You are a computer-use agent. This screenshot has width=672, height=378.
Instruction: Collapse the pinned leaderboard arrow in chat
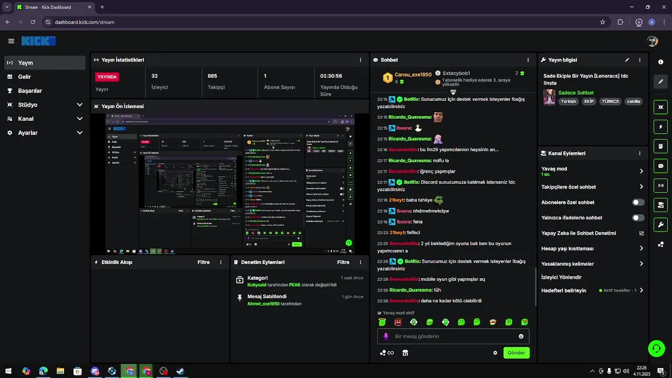coord(453,92)
